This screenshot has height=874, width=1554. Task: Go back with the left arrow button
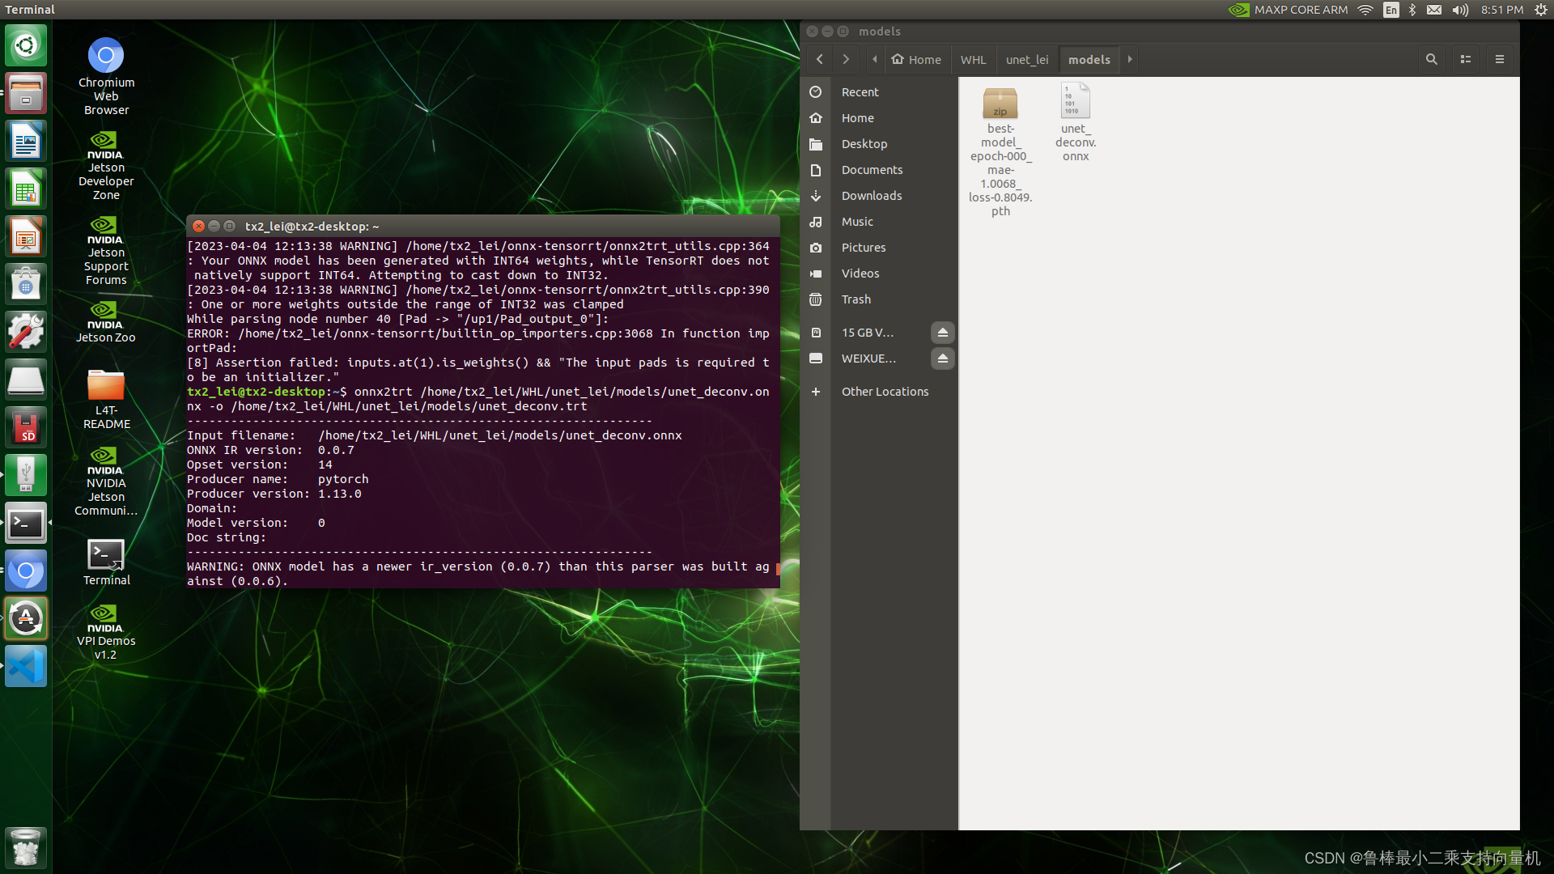point(820,59)
